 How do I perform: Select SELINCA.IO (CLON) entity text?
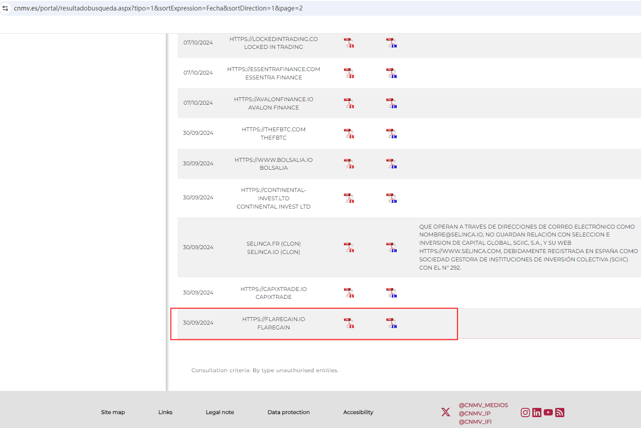click(x=274, y=252)
